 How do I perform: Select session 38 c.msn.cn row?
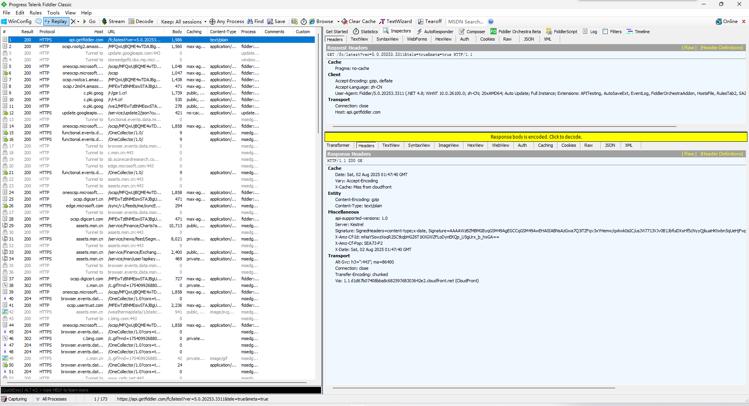click(x=158, y=285)
